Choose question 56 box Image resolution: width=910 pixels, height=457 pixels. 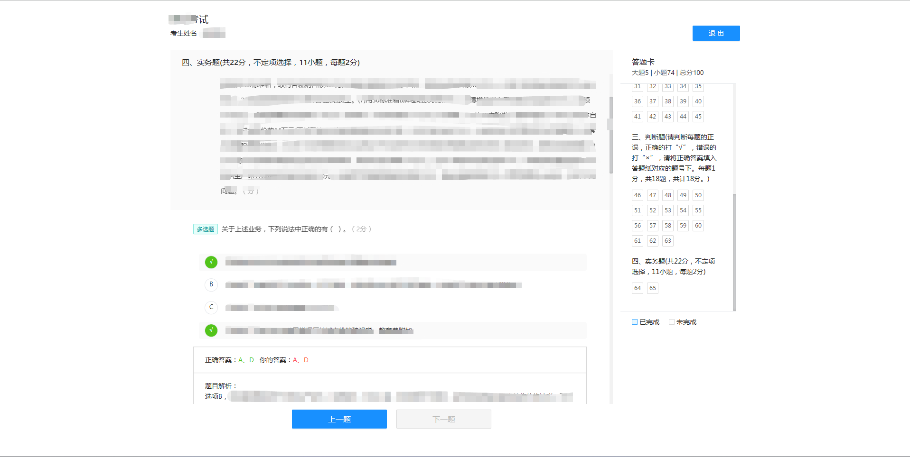(638, 226)
